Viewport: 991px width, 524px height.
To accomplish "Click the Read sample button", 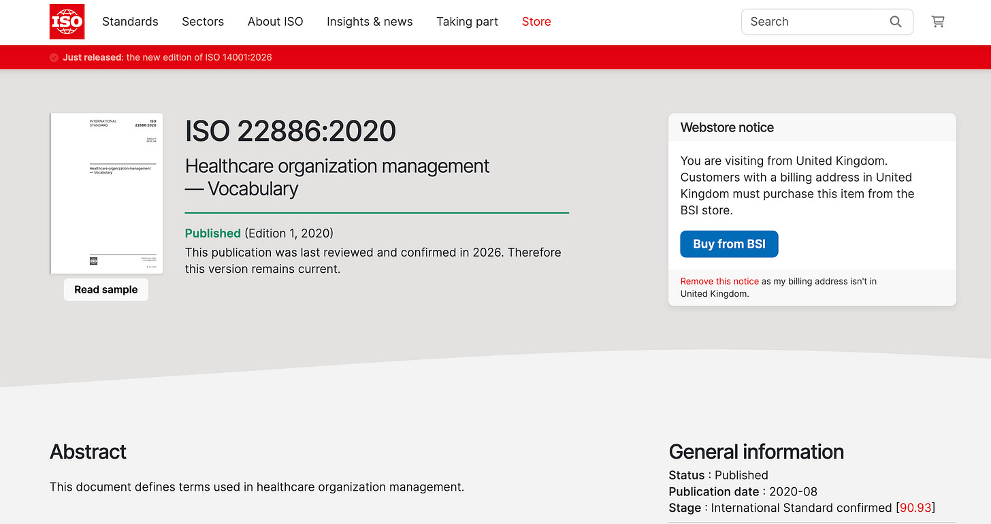I will pyautogui.click(x=106, y=289).
